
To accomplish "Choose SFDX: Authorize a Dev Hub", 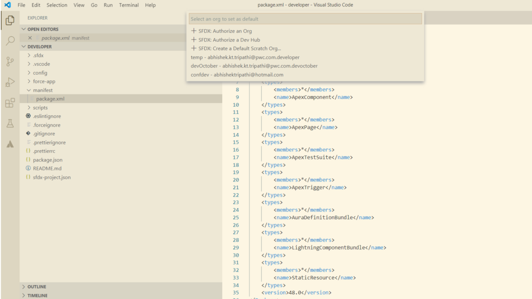I will tap(305, 40).
